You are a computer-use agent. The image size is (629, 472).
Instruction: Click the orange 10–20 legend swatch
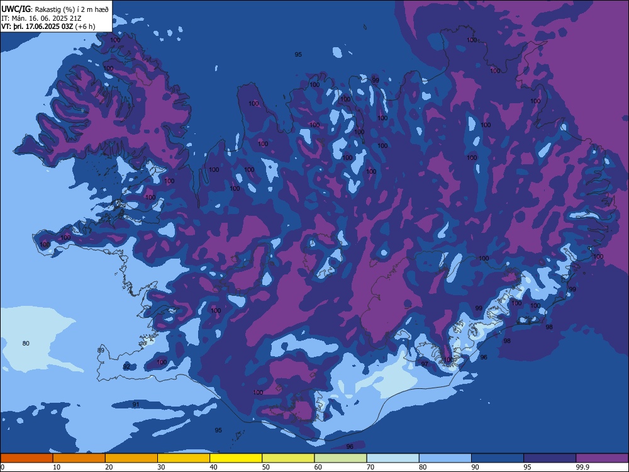[x=79, y=458]
